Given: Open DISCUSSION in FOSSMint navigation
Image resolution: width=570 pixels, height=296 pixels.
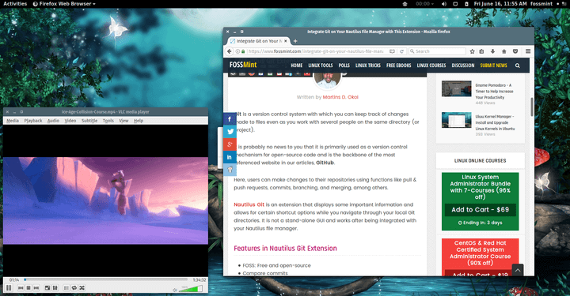Looking at the screenshot, I should click(463, 66).
